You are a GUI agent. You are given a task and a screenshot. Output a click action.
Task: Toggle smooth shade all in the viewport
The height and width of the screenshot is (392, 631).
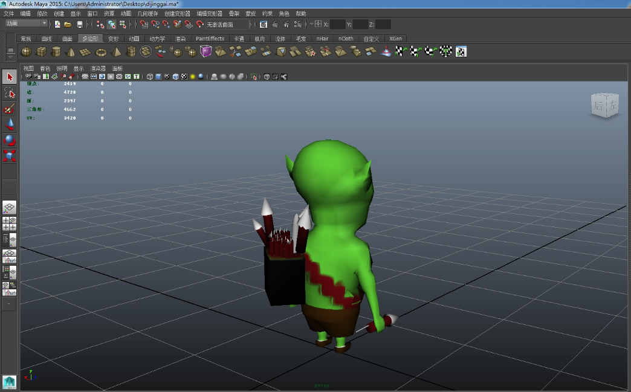pyautogui.click(x=158, y=77)
